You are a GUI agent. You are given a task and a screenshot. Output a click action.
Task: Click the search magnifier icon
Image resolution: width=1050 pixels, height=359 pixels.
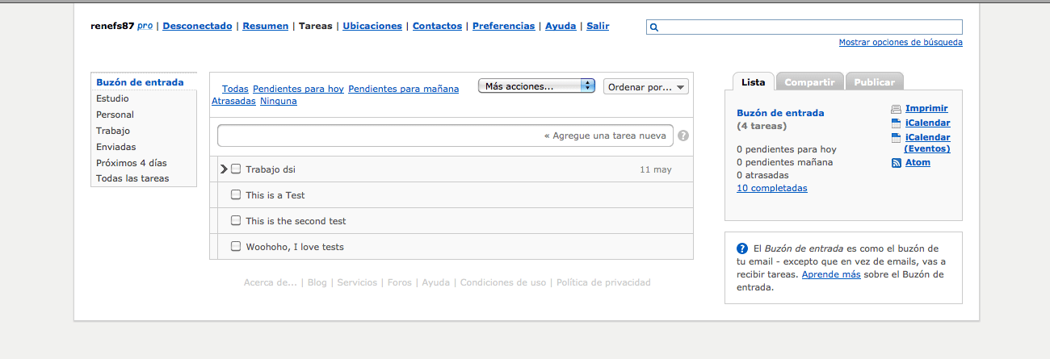[654, 27]
